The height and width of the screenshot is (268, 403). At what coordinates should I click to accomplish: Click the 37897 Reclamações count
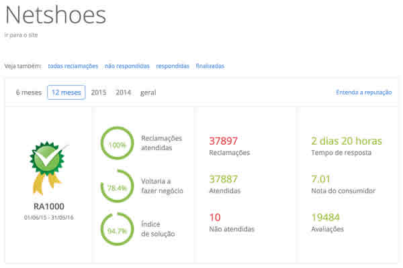(224, 141)
